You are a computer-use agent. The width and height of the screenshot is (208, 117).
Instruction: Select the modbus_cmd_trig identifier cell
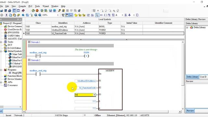point(63,27)
